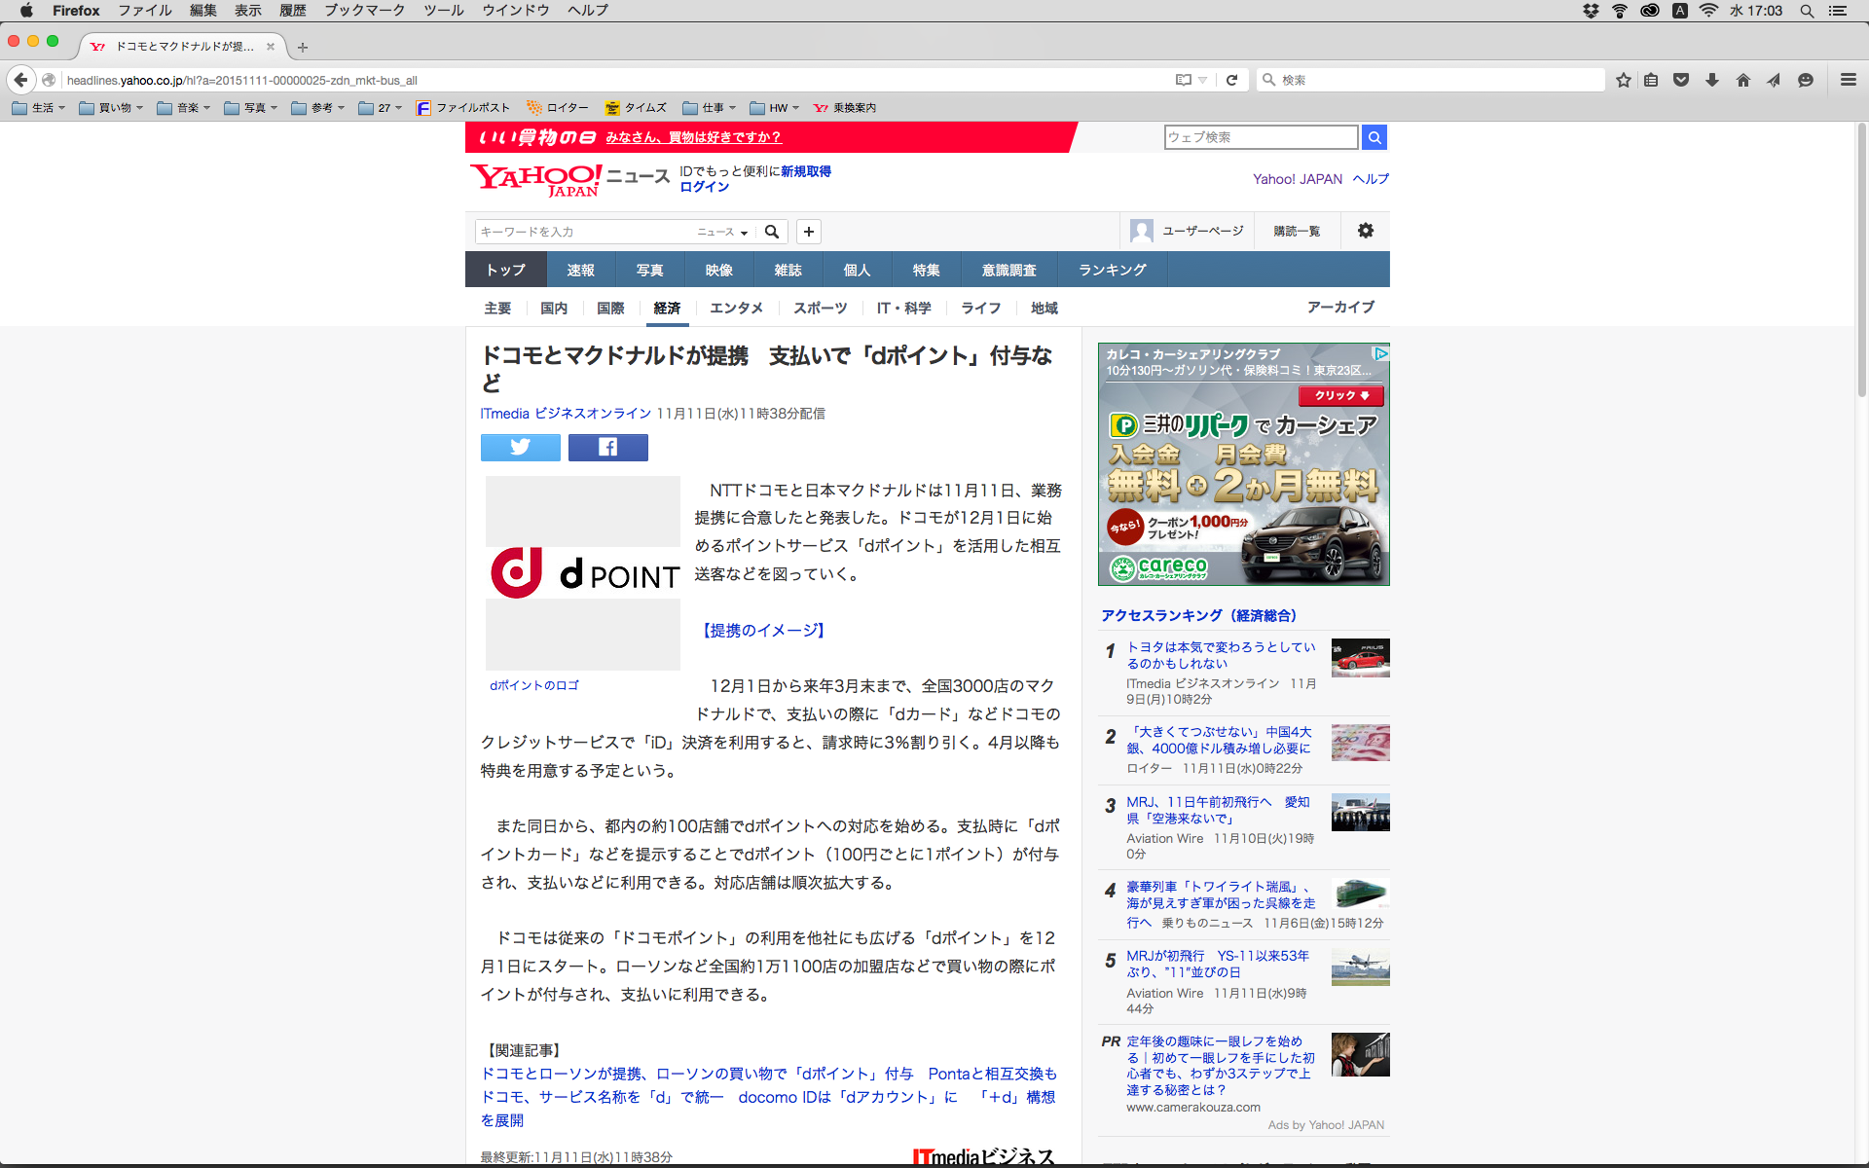
Task: Expand the ニュース search category dropdown
Action: tap(722, 232)
